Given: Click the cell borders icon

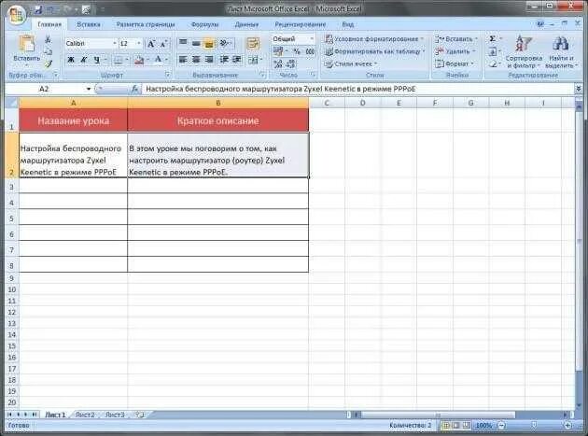Looking at the screenshot, I should pyautogui.click(x=119, y=60).
